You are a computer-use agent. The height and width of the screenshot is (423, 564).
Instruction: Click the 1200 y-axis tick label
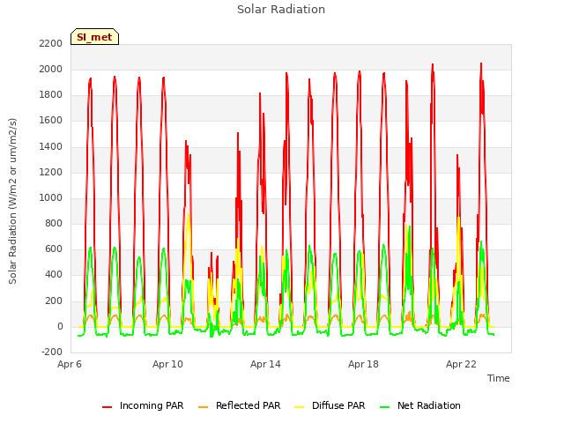[51, 172]
